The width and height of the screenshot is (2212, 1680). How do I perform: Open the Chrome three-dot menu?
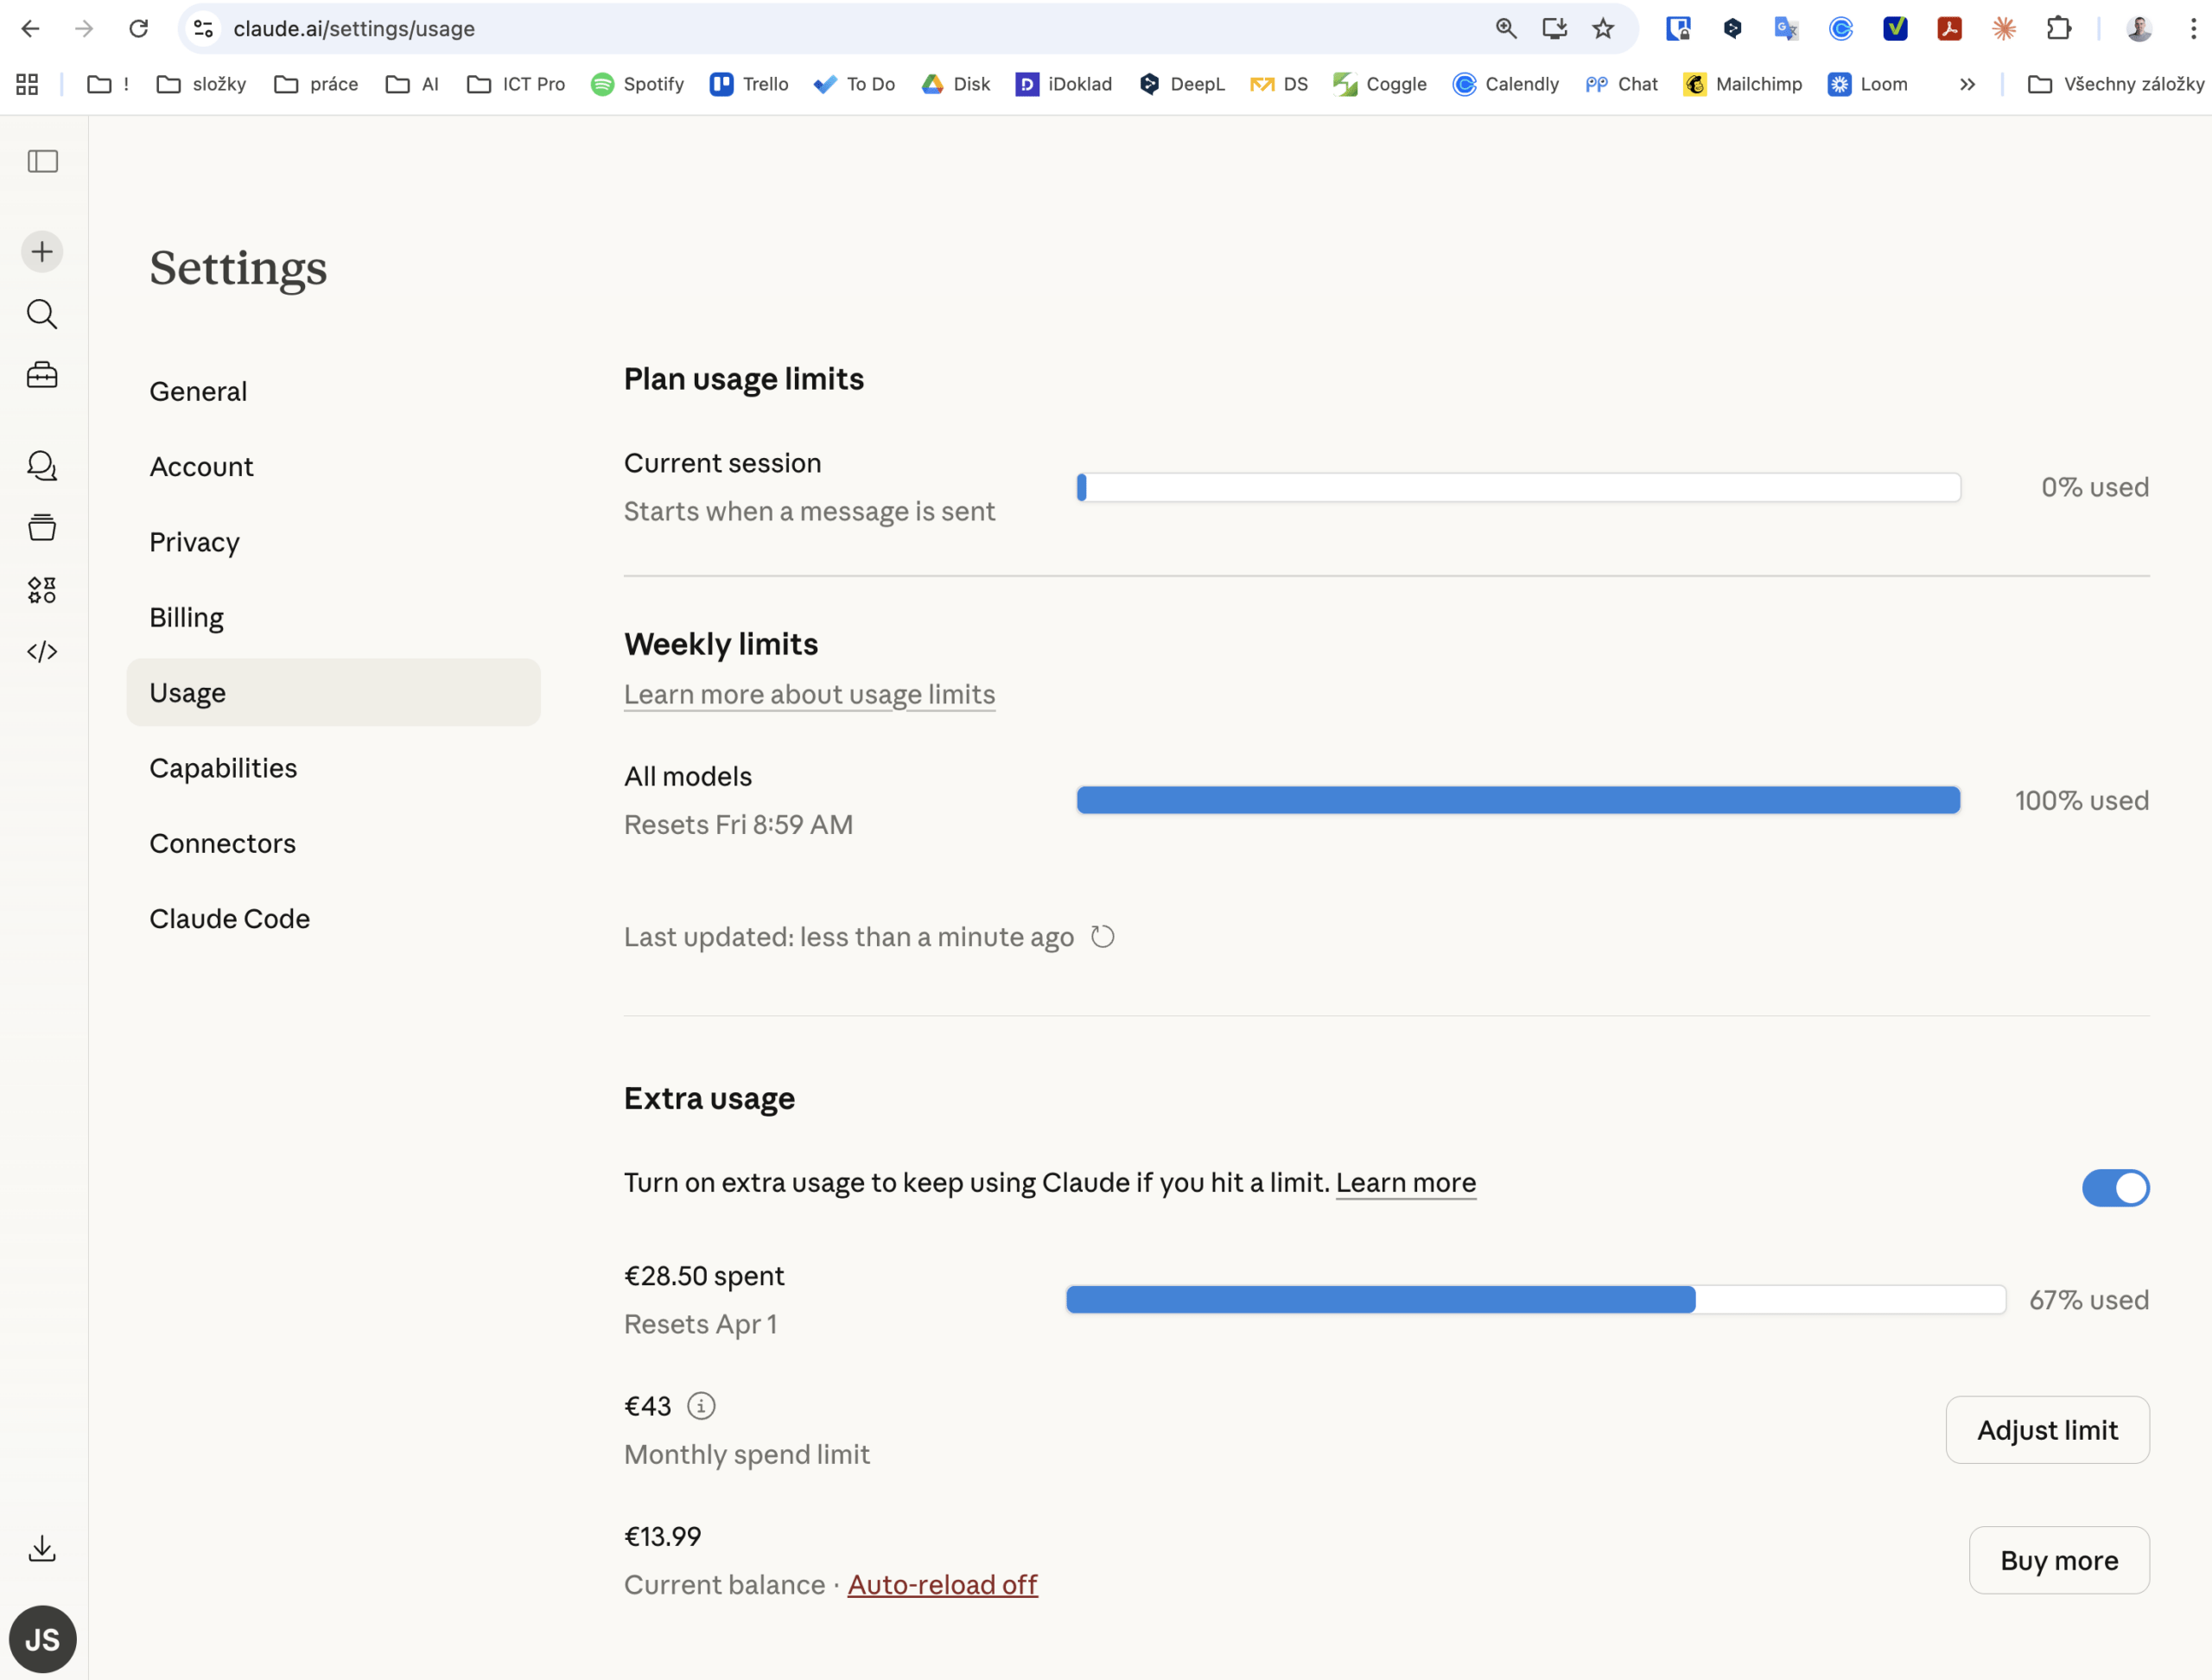click(x=2193, y=29)
